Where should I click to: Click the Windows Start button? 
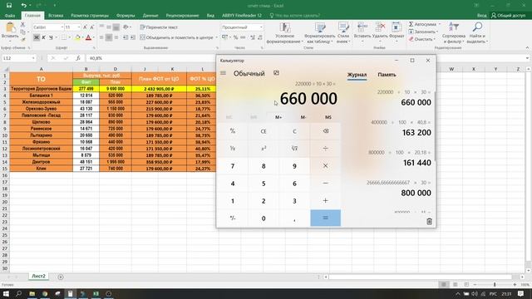pos(6,293)
